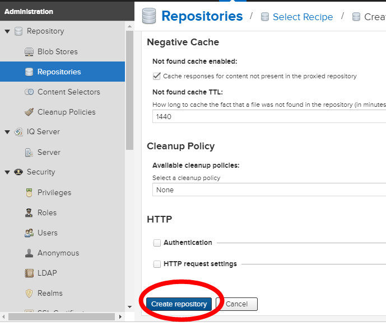Click the Content Selectors icon
This screenshot has height=331, width=386.
point(29,92)
